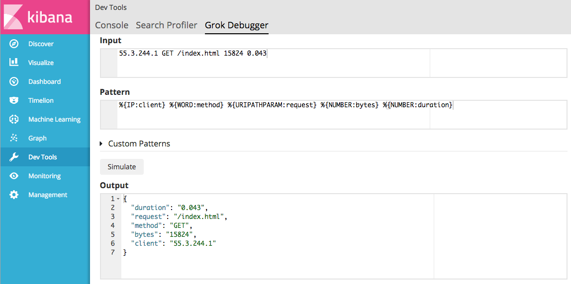The width and height of the screenshot is (571, 284).
Task: Open Visualize via bar chart icon
Action: click(x=14, y=63)
